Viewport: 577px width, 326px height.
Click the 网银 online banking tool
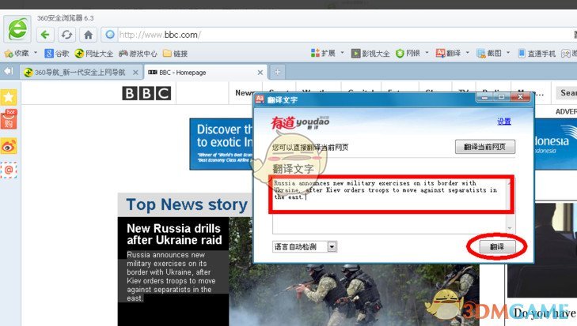point(408,53)
